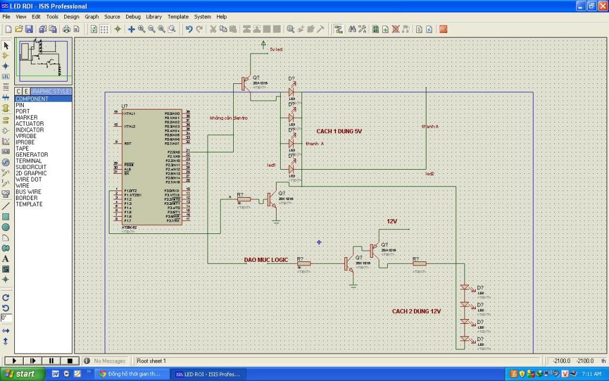Open the Template menu
This screenshot has width=609, height=381.
[x=178, y=17]
